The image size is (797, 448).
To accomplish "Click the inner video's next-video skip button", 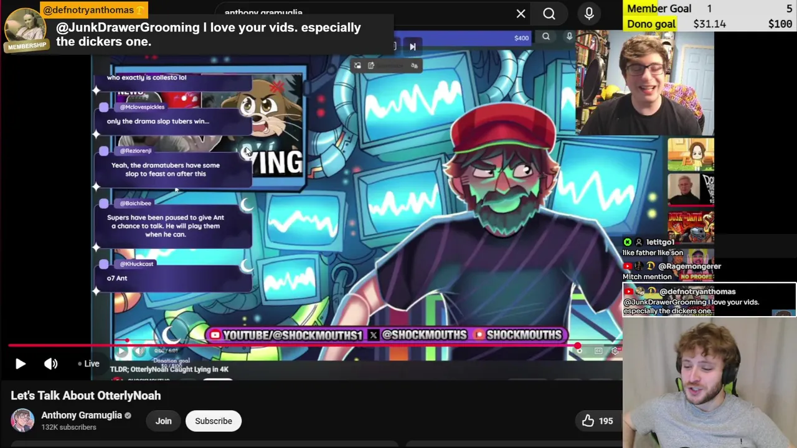I will [x=412, y=46].
